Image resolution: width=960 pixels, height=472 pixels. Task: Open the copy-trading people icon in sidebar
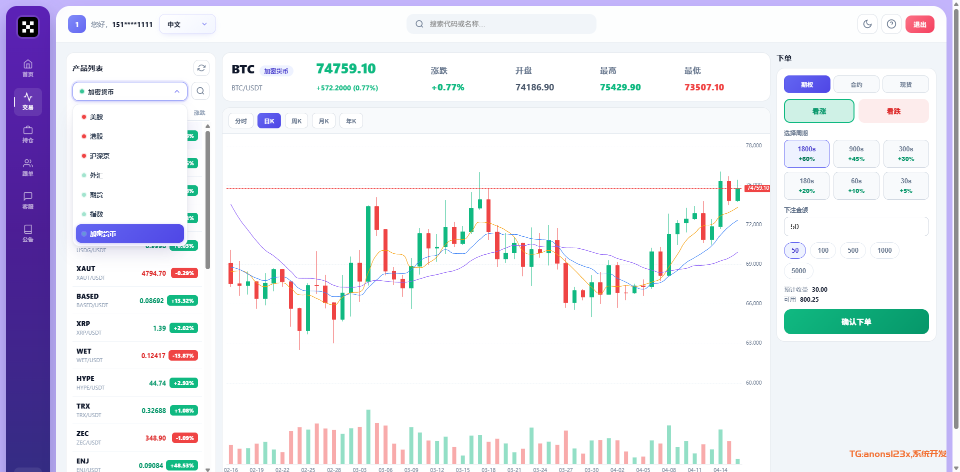pos(28,167)
